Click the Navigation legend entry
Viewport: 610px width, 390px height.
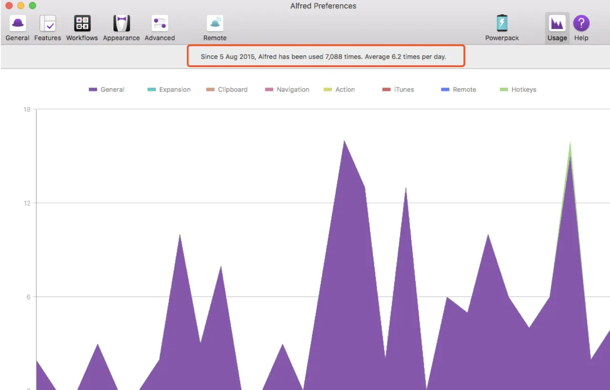tap(287, 90)
